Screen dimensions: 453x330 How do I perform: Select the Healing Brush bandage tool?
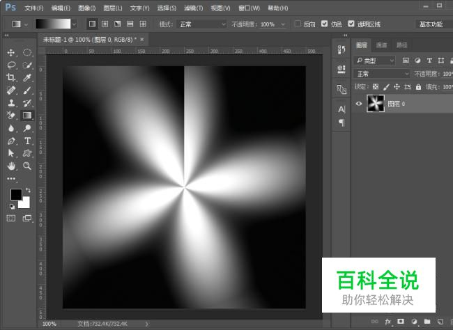click(x=11, y=90)
